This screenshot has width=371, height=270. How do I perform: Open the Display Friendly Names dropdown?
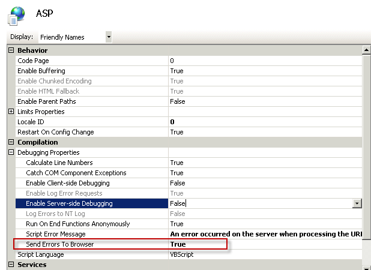click(x=109, y=37)
